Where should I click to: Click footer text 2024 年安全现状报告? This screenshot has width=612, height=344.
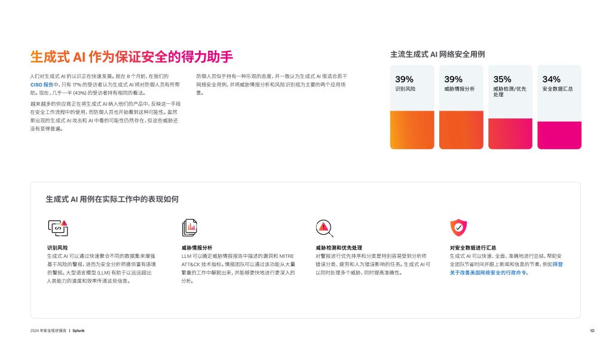(x=48, y=331)
